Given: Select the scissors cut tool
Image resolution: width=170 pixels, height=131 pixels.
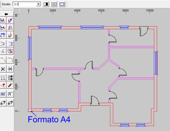Looking at the screenshot, I should pos(3,69).
